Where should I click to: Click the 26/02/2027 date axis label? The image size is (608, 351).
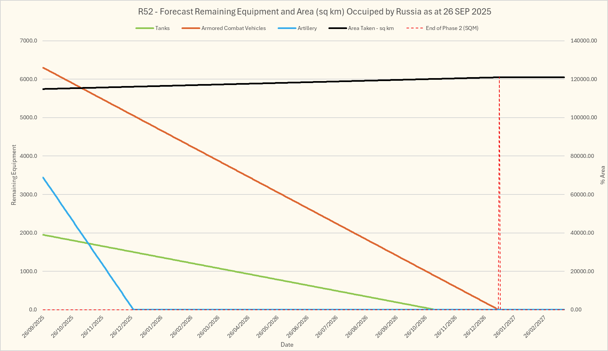[x=535, y=326]
